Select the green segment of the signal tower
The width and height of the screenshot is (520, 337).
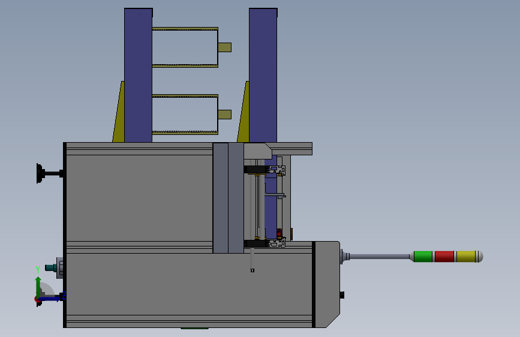[x=423, y=257]
